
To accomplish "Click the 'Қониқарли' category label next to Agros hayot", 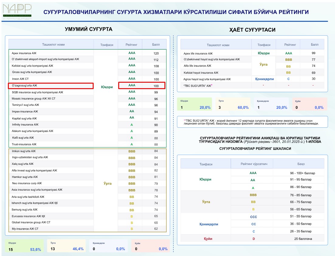I will tap(264, 79).
